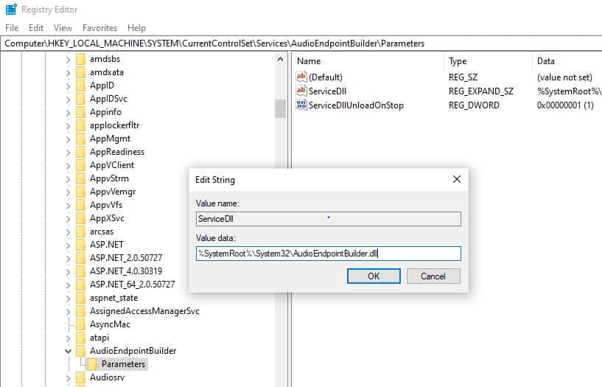602x387 pixels.
Task: Collapse the AudioEndpointBuilder tree node
Action: pos(68,352)
